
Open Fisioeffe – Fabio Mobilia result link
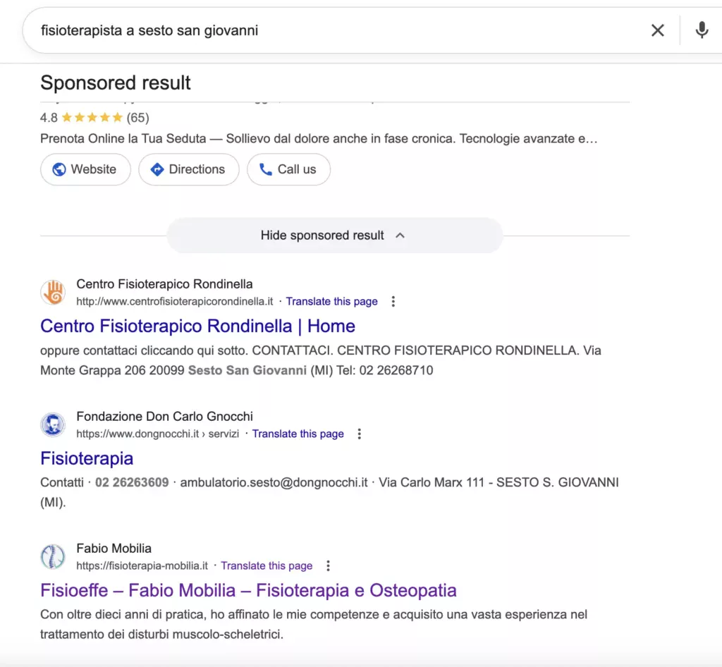[248, 590]
